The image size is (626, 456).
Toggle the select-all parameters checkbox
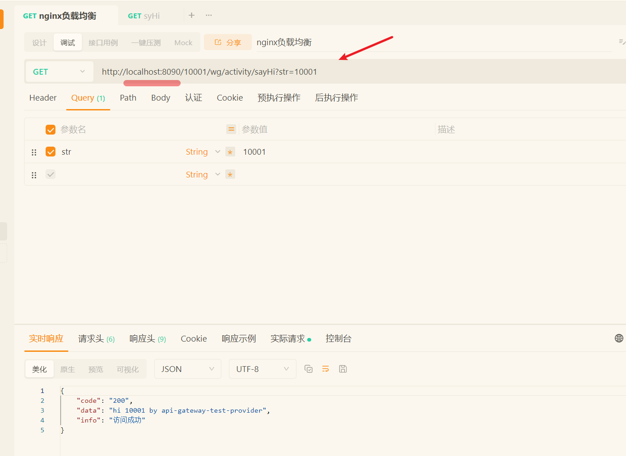pyautogui.click(x=51, y=130)
